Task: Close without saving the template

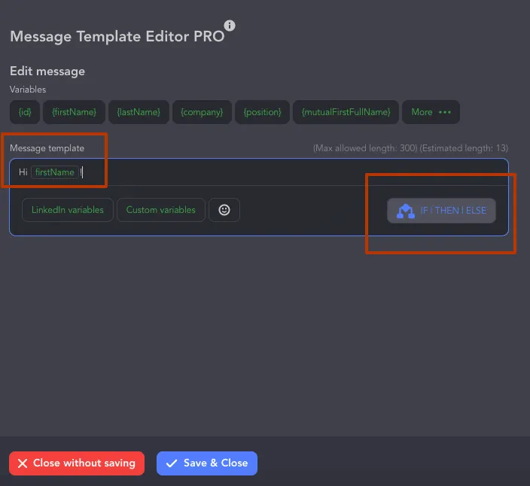Action: click(x=77, y=463)
